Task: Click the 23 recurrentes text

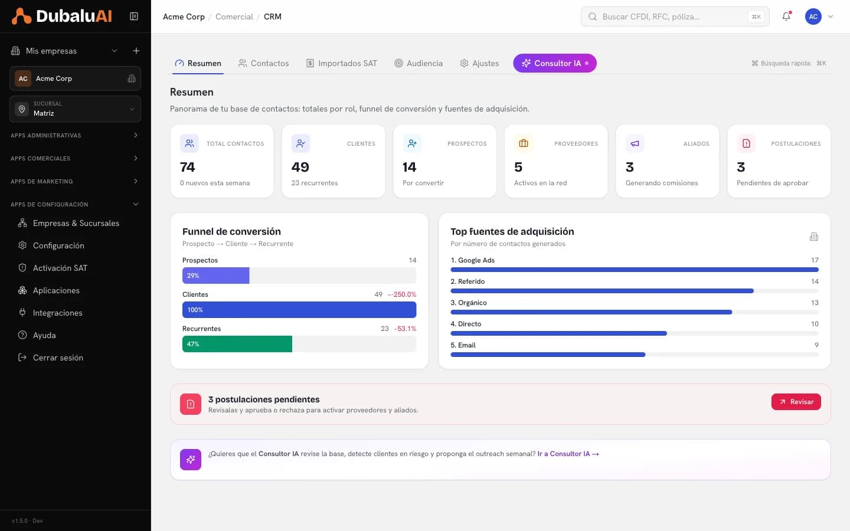Action: pyautogui.click(x=315, y=183)
